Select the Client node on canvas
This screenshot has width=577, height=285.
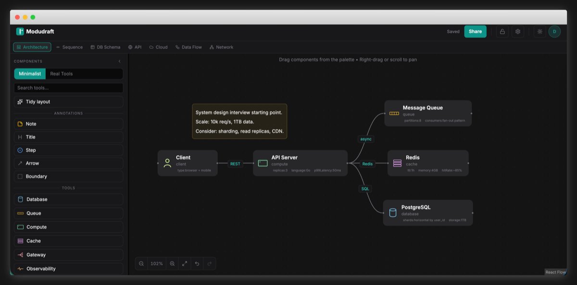188,163
